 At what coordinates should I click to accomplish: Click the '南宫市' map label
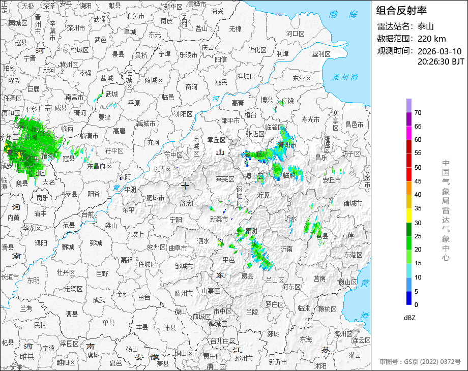[74, 97]
